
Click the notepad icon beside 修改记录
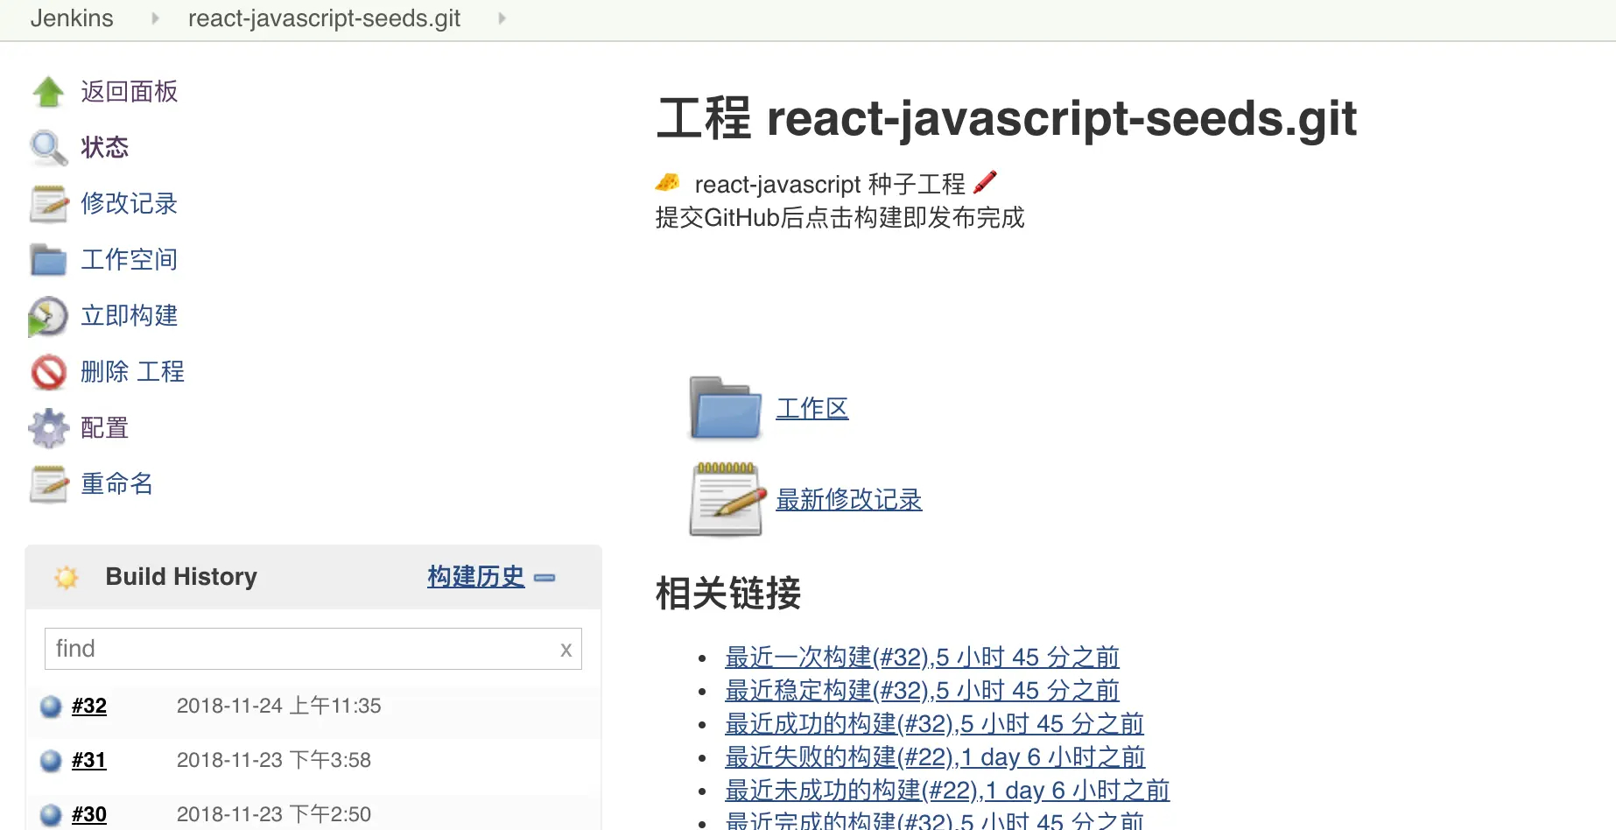tap(48, 204)
